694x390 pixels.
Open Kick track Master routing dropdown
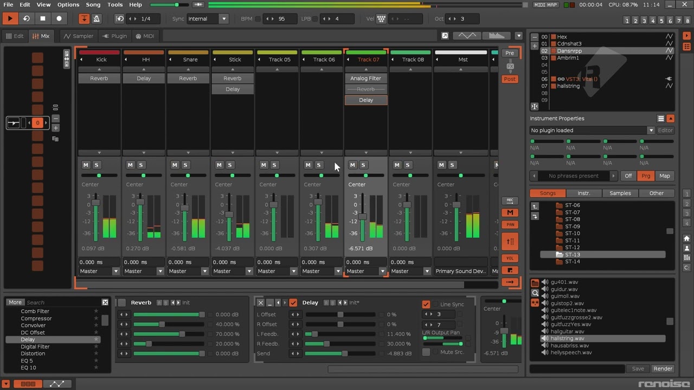click(99, 271)
